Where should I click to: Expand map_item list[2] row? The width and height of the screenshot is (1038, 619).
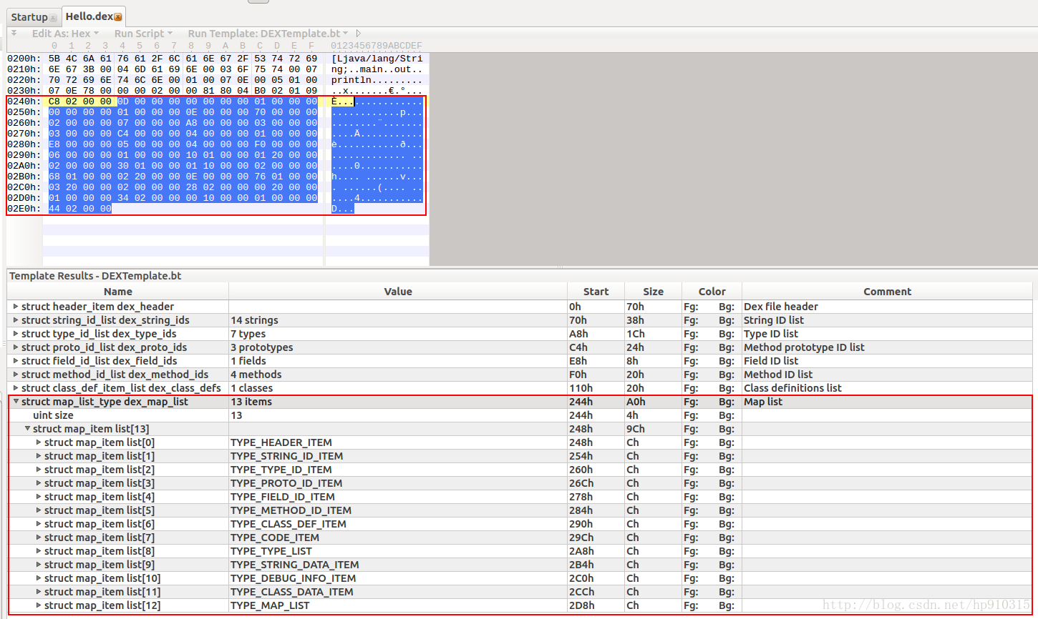(39, 470)
